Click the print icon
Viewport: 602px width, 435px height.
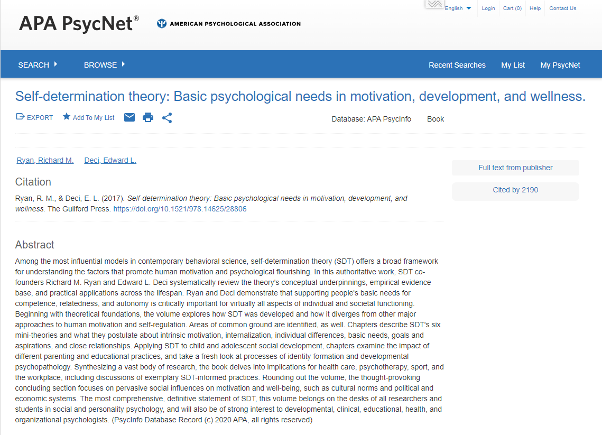tap(148, 117)
